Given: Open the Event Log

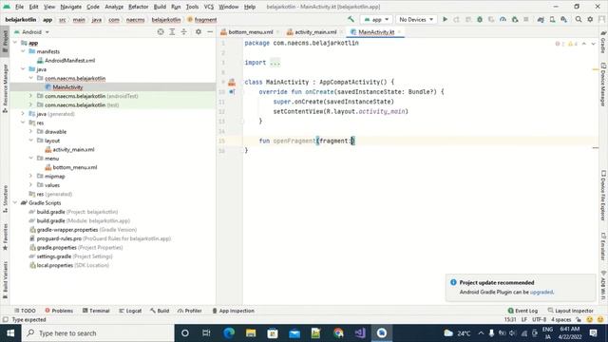Looking at the screenshot, I should [x=522, y=311].
